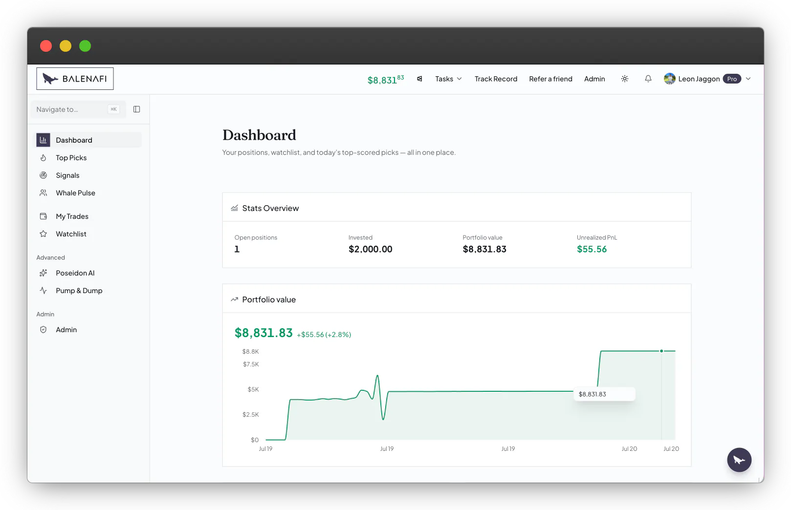Open My Trades via its wallet icon

(x=44, y=216)
